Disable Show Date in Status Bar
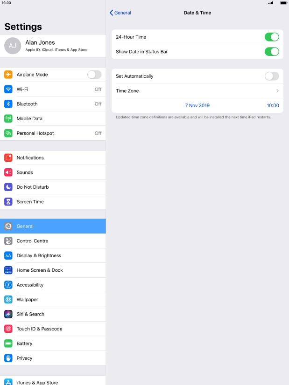 point(272,52)
